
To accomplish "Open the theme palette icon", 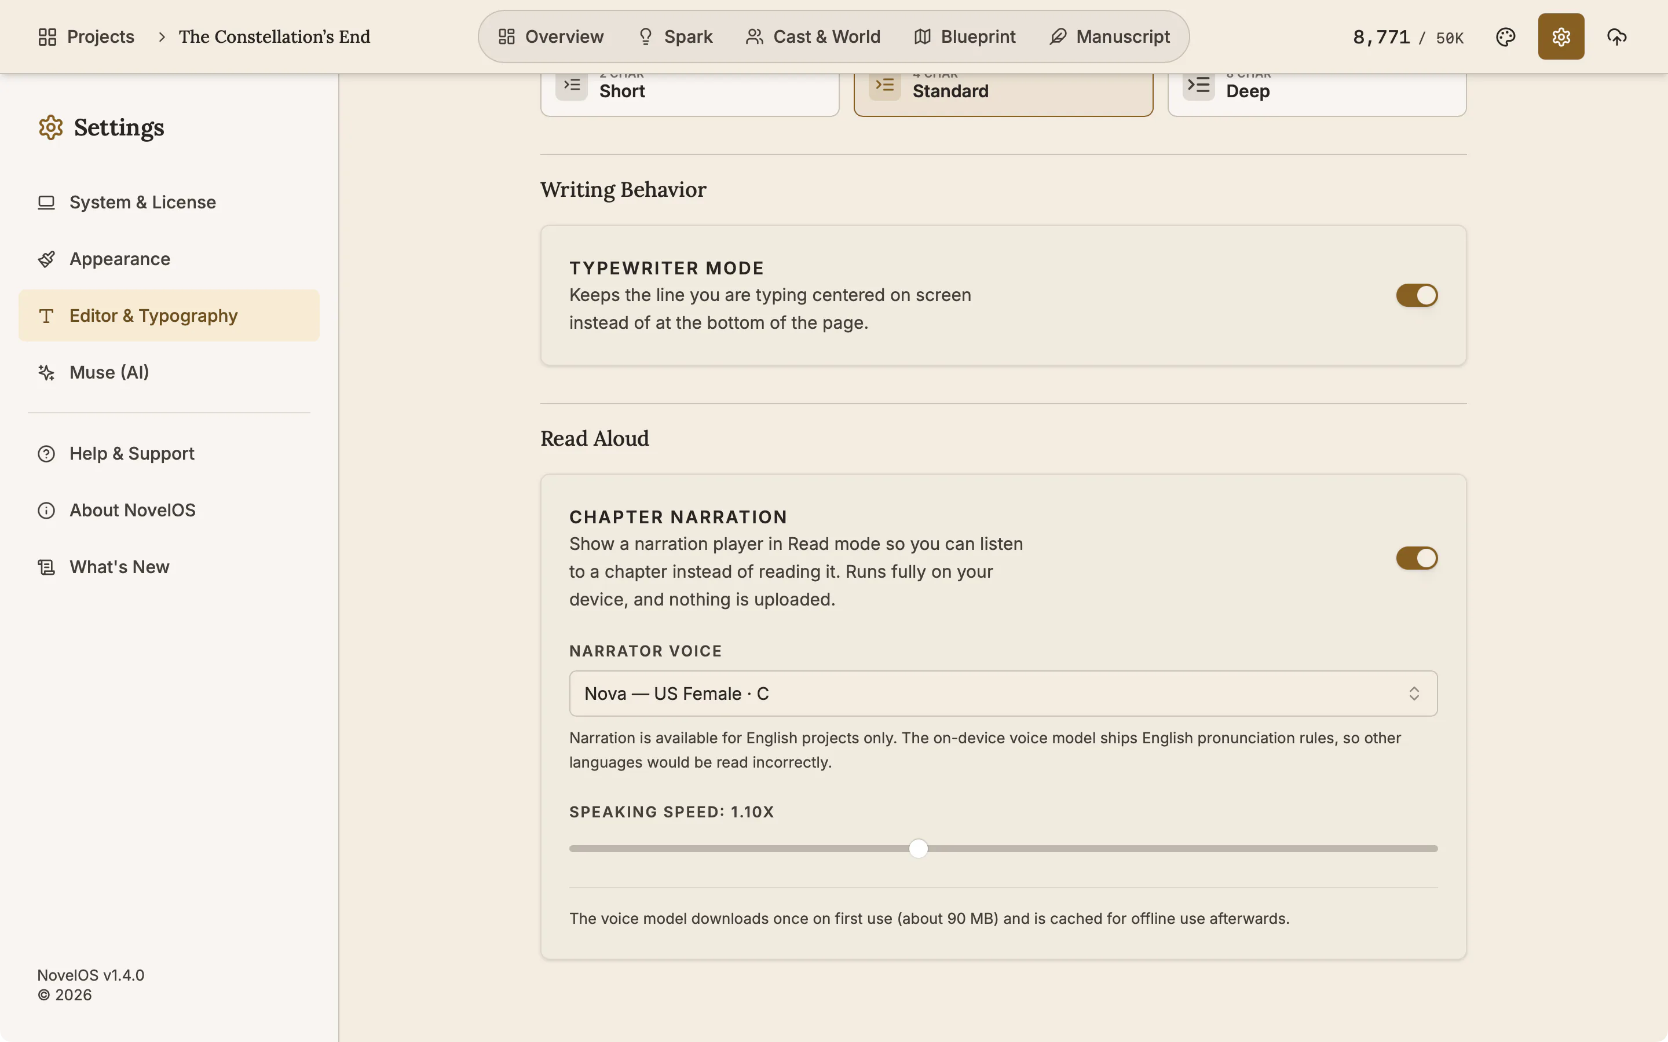I will click(1505, 36).
